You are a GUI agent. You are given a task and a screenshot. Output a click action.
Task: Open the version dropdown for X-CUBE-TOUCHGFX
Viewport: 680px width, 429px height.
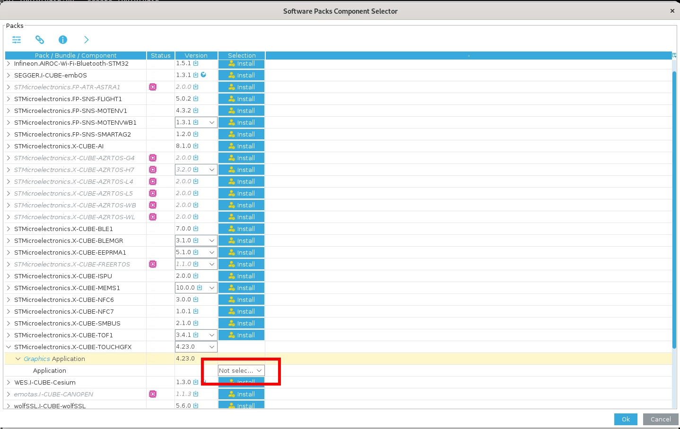(x=196, y=347)
